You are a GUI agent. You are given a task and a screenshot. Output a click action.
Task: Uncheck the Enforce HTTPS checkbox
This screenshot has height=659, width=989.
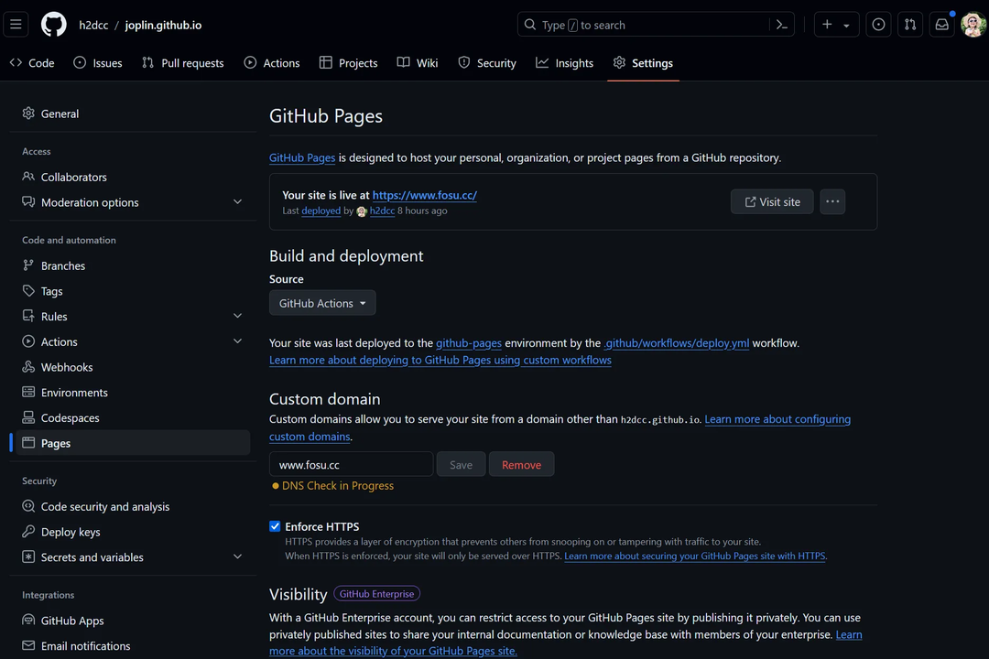click(275, 526)
